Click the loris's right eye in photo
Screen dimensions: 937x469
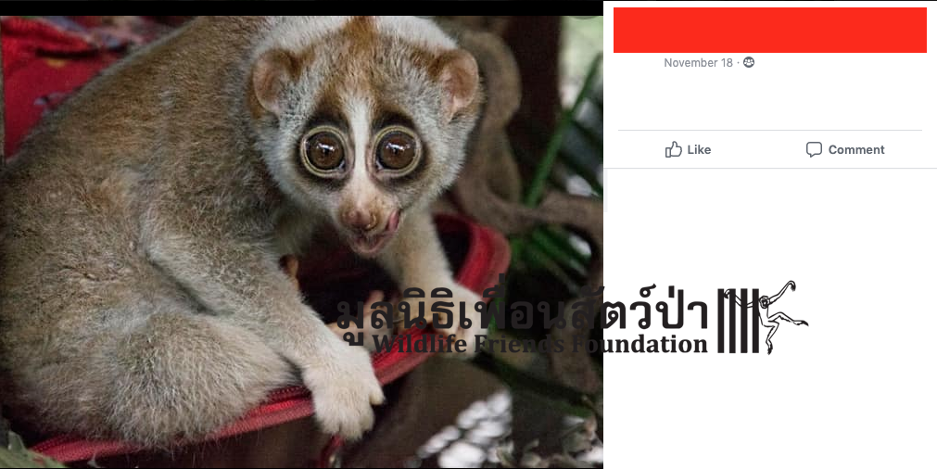pos(398,149)
